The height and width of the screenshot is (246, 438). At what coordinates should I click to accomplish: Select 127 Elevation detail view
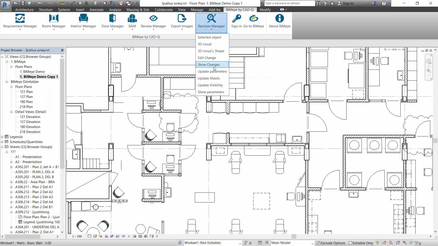click(30, 122)
